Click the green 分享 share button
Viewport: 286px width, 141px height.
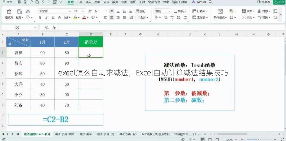(279, 2)
